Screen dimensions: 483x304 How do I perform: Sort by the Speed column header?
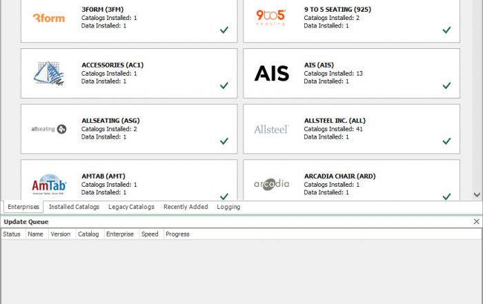150,234
